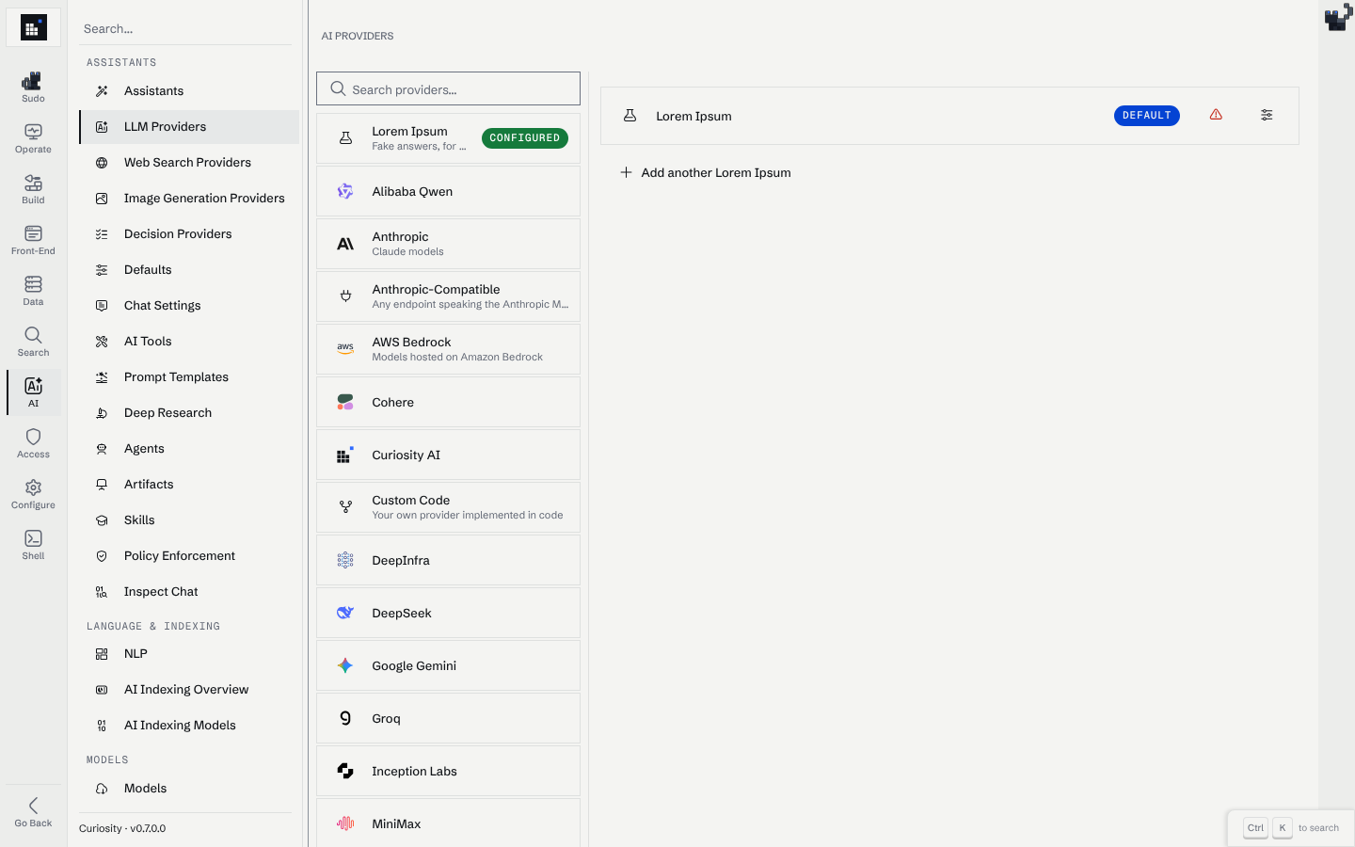Click the DEFAULT badge on Lorem Ipsum
Image resolution: width=1355 pixels, height=847 pixels.
click(1146, 115)
